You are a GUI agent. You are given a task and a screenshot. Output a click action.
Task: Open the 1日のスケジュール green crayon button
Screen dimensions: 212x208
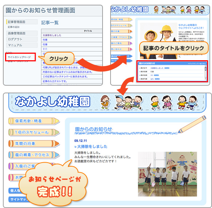(34, 132)
